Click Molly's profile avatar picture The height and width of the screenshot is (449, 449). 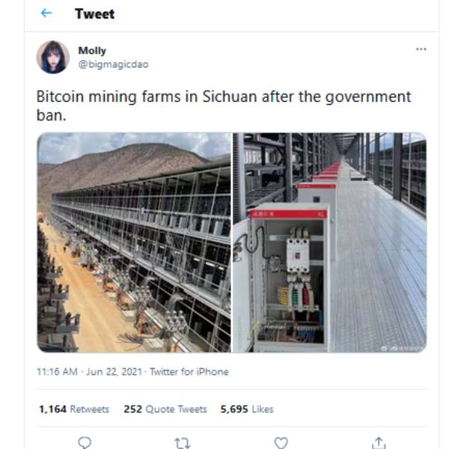click(53, 57)
